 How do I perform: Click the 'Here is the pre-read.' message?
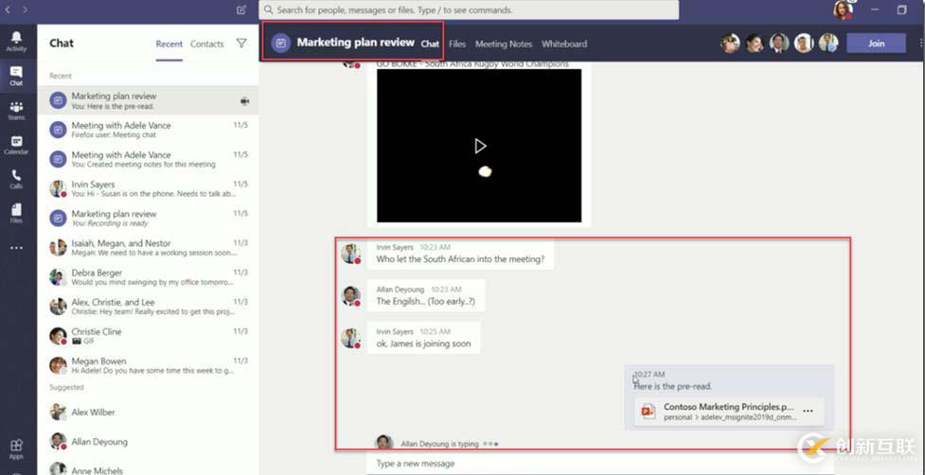tap(673, 387)
